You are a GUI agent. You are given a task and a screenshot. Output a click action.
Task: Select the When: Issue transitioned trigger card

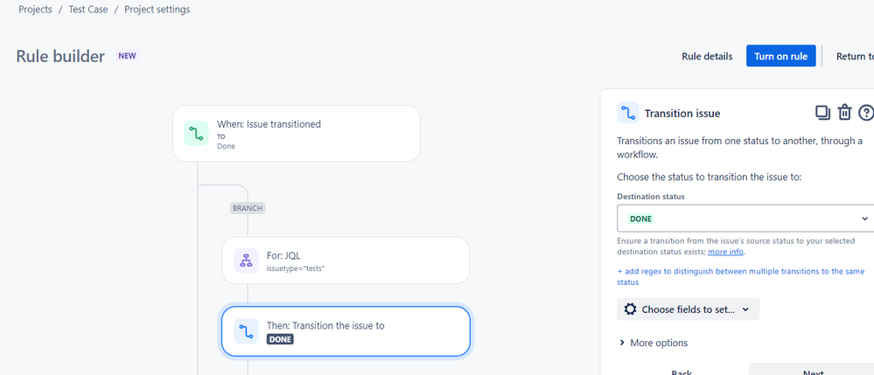pyautogui.click(x=296, y=134)
